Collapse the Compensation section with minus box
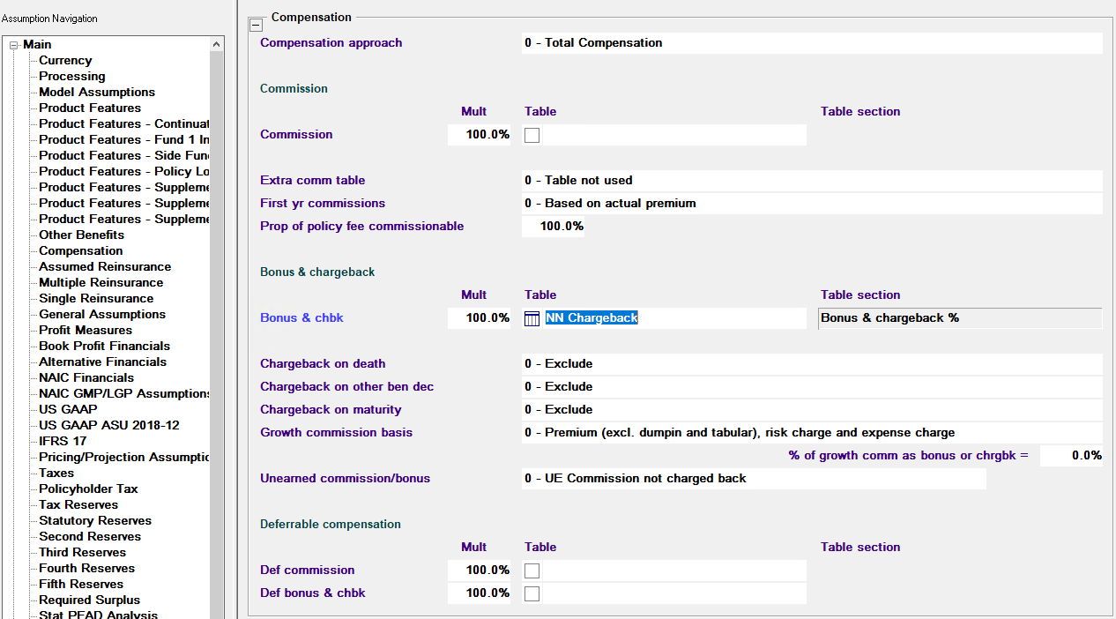Image resolution: width=1116 pixels, height=619 pixels. [256, 25]
